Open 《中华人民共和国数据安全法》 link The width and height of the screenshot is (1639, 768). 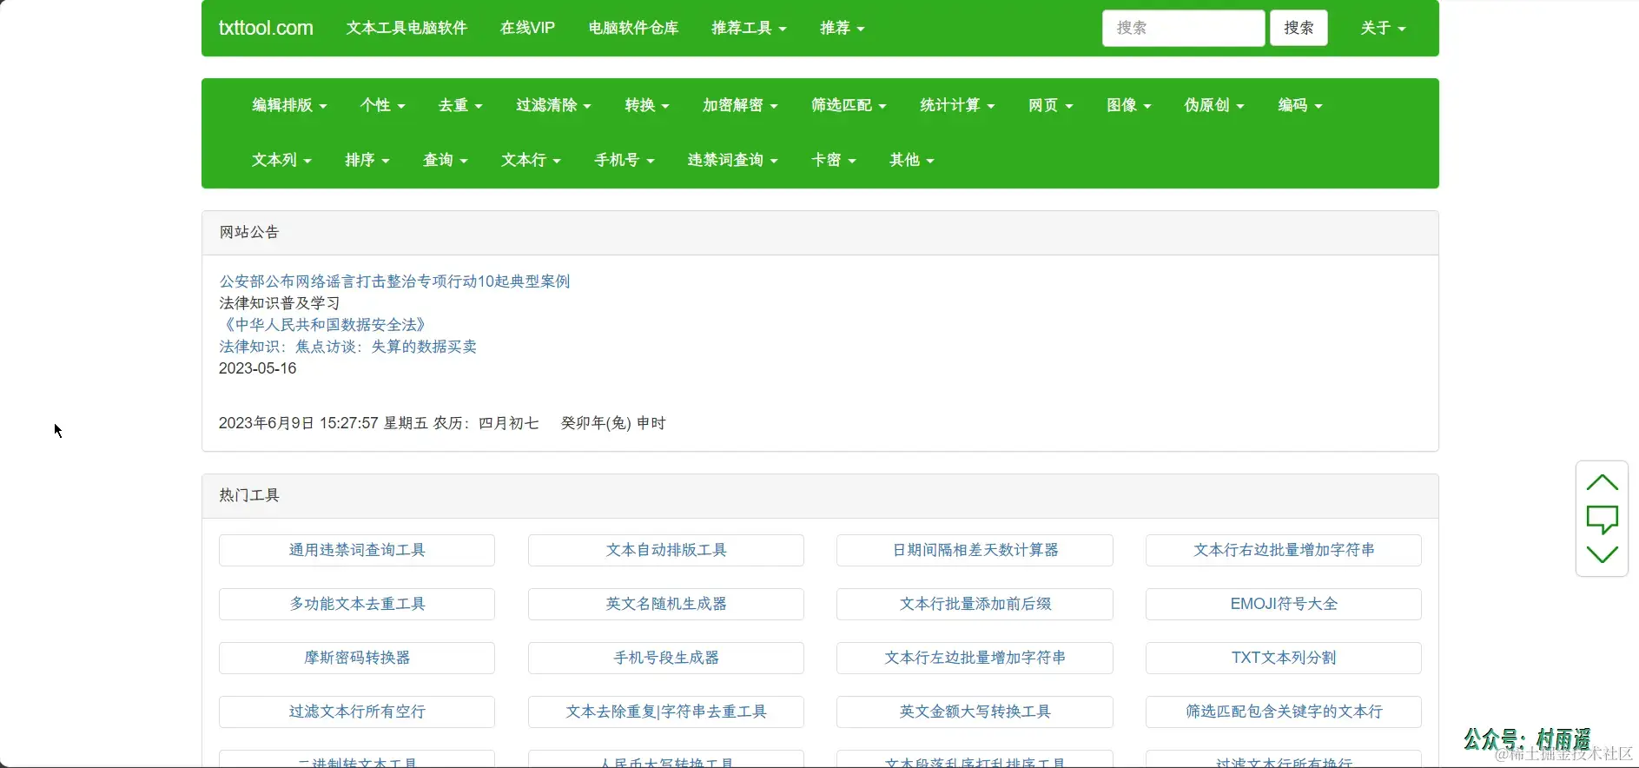[325, 325]
